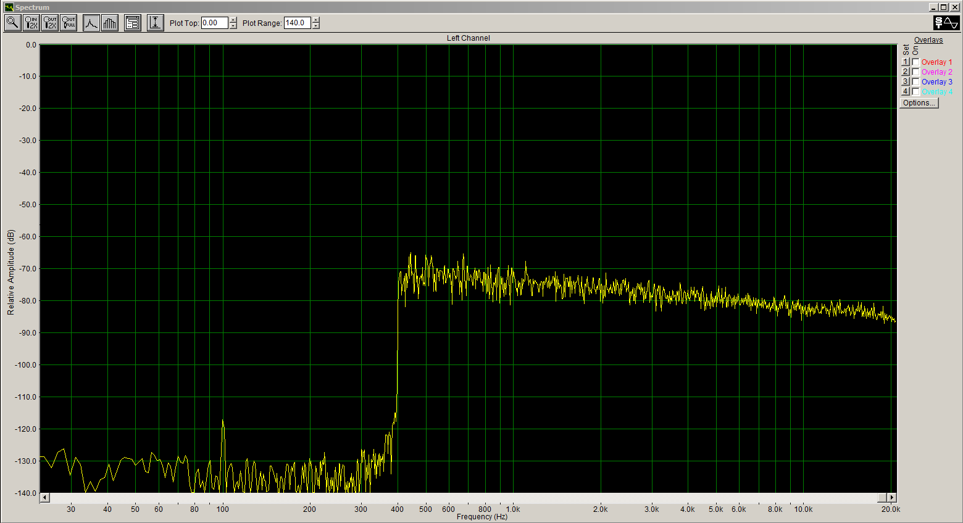The height and width of the screenshot is (523, 963).
Task: Open the plot settings dialog icon
Action: [133, 23]
